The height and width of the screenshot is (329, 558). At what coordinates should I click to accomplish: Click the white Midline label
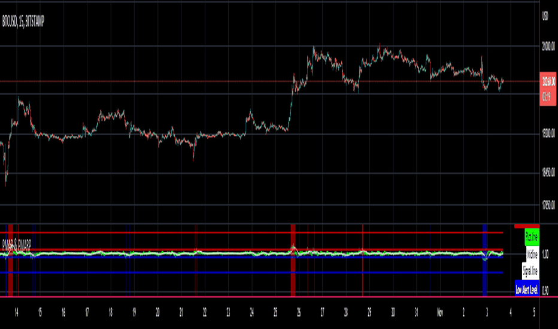coord(532,254)
